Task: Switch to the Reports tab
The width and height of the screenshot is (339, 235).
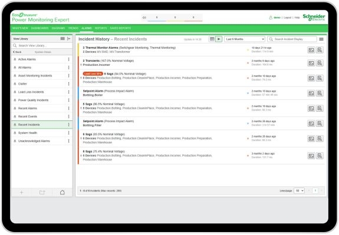Action: pos(101,28)
